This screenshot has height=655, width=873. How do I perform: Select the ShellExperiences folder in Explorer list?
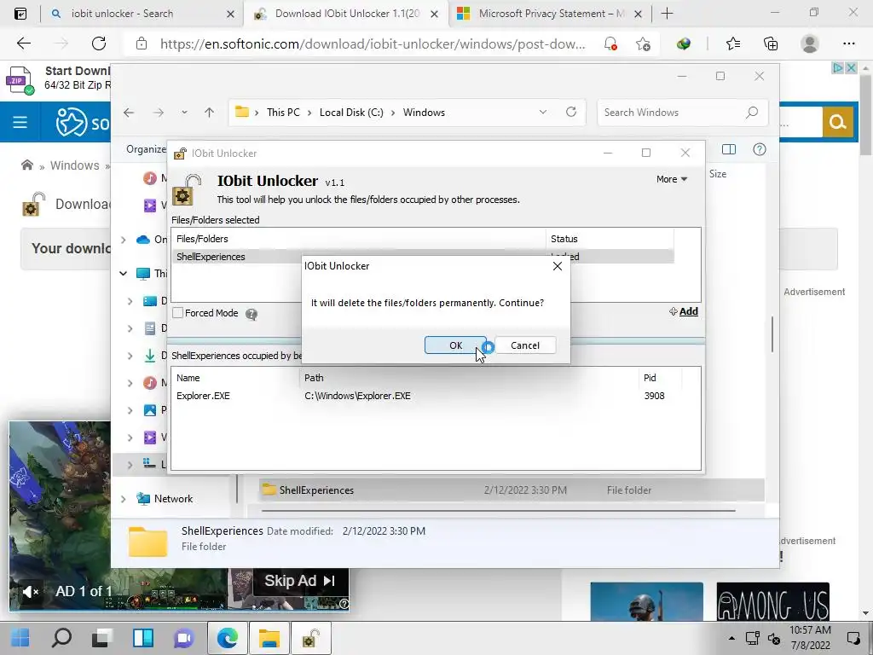pos(512,490)
